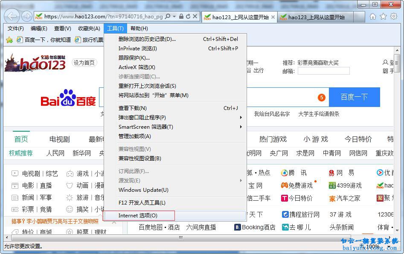Expand SmartScreen 筛选器 submenu arrow
404x254 pixels.
(241, 127)
